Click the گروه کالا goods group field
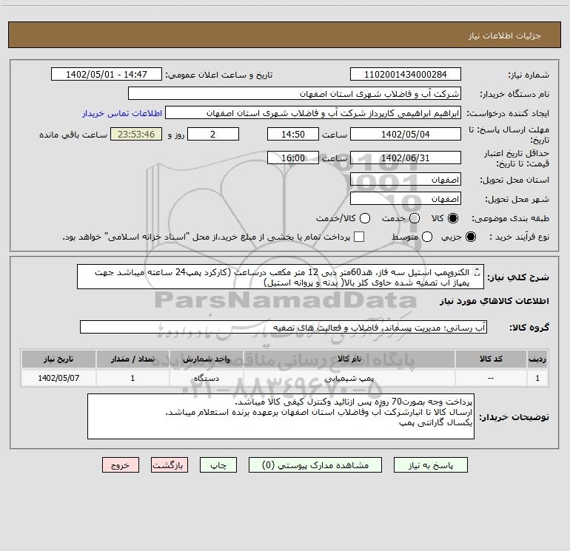This screenshot has width=570, height=551. point(284,327)
